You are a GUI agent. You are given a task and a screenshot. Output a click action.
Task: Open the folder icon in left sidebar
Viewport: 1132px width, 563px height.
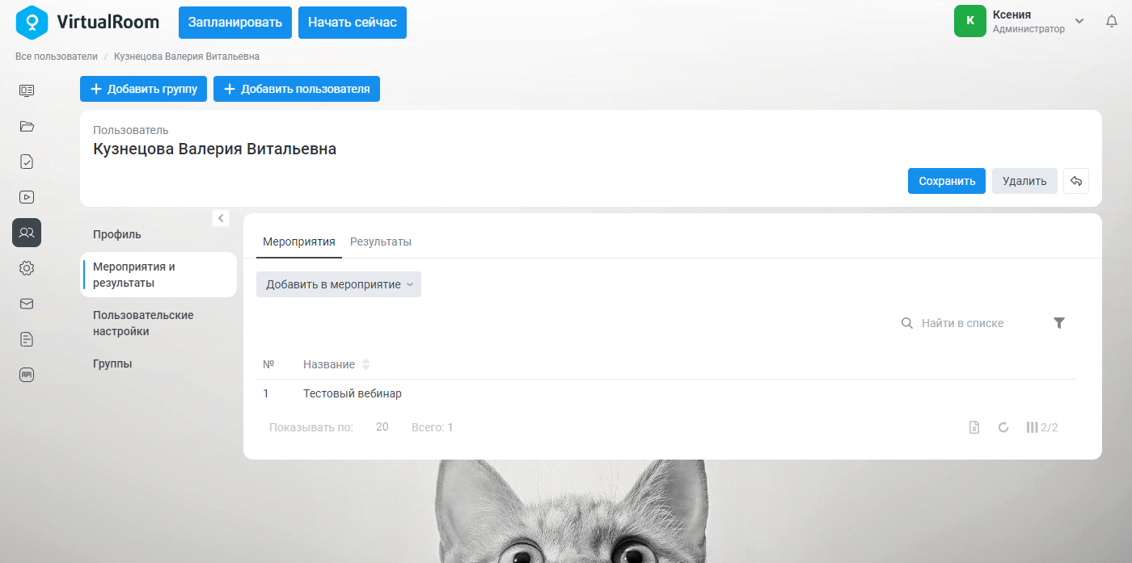(27, 126)
